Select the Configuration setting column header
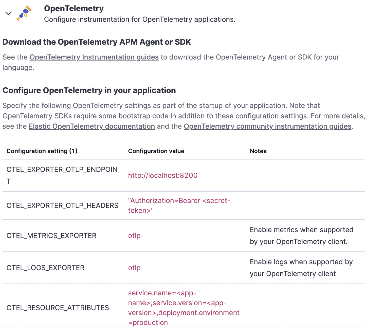This screenshot has height=327, width=365. coord(42,151)
